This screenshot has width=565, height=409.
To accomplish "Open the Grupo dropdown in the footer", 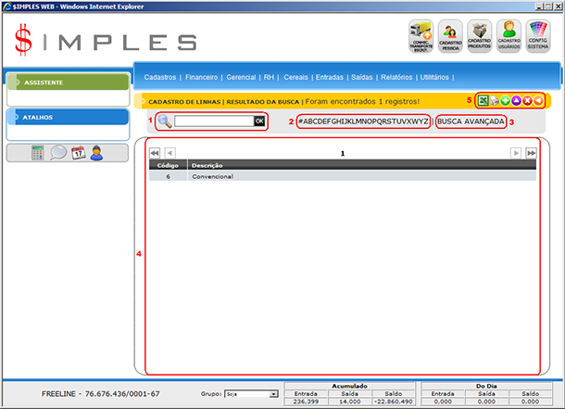I will (x=251, y=394).
